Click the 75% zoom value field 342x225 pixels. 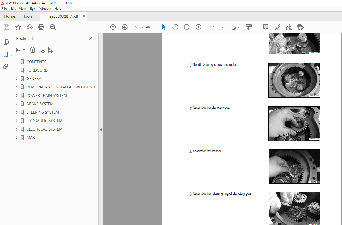coord(213,27)
